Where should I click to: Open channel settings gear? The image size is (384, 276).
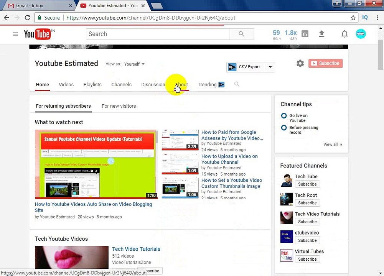300,63
